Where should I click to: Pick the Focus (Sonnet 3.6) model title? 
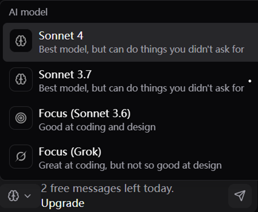(85, 113)
